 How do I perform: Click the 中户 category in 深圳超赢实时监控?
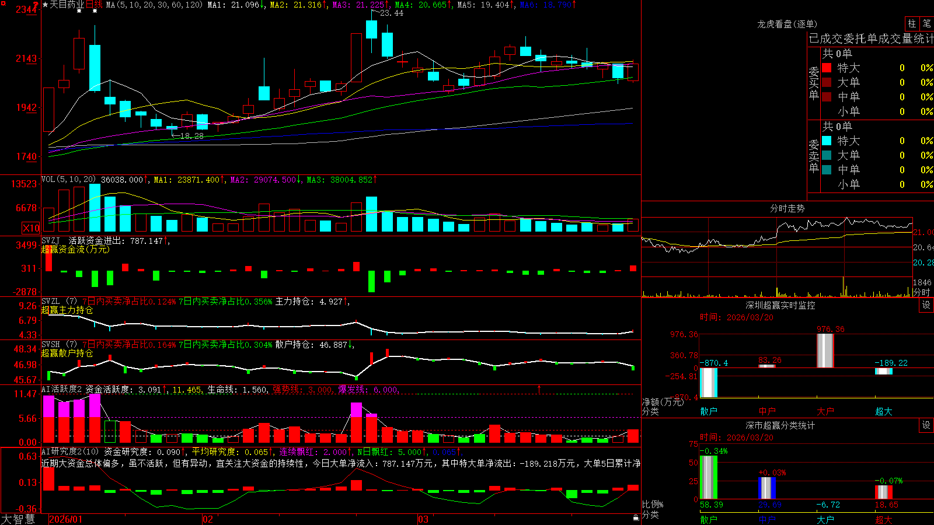coord(767,411)
